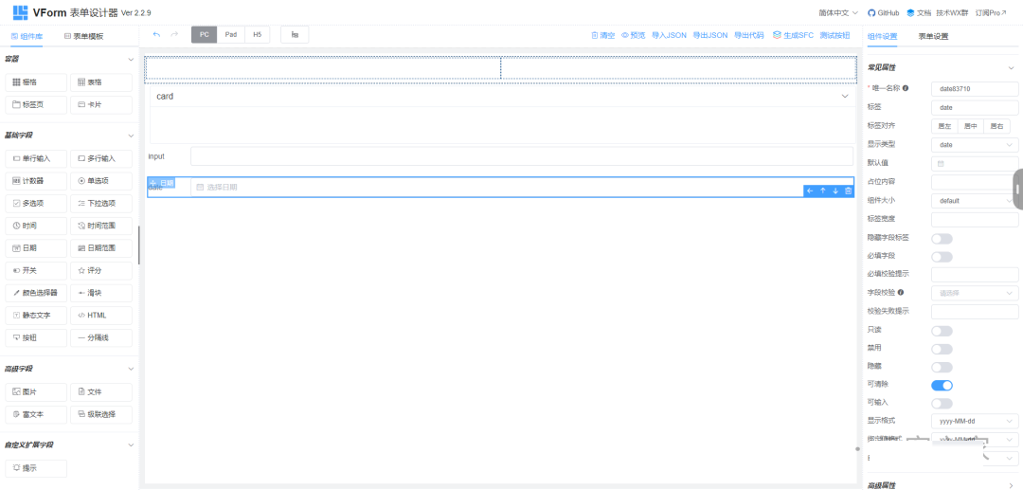Pick the 日期 date field in library

[x=36, y=248]
